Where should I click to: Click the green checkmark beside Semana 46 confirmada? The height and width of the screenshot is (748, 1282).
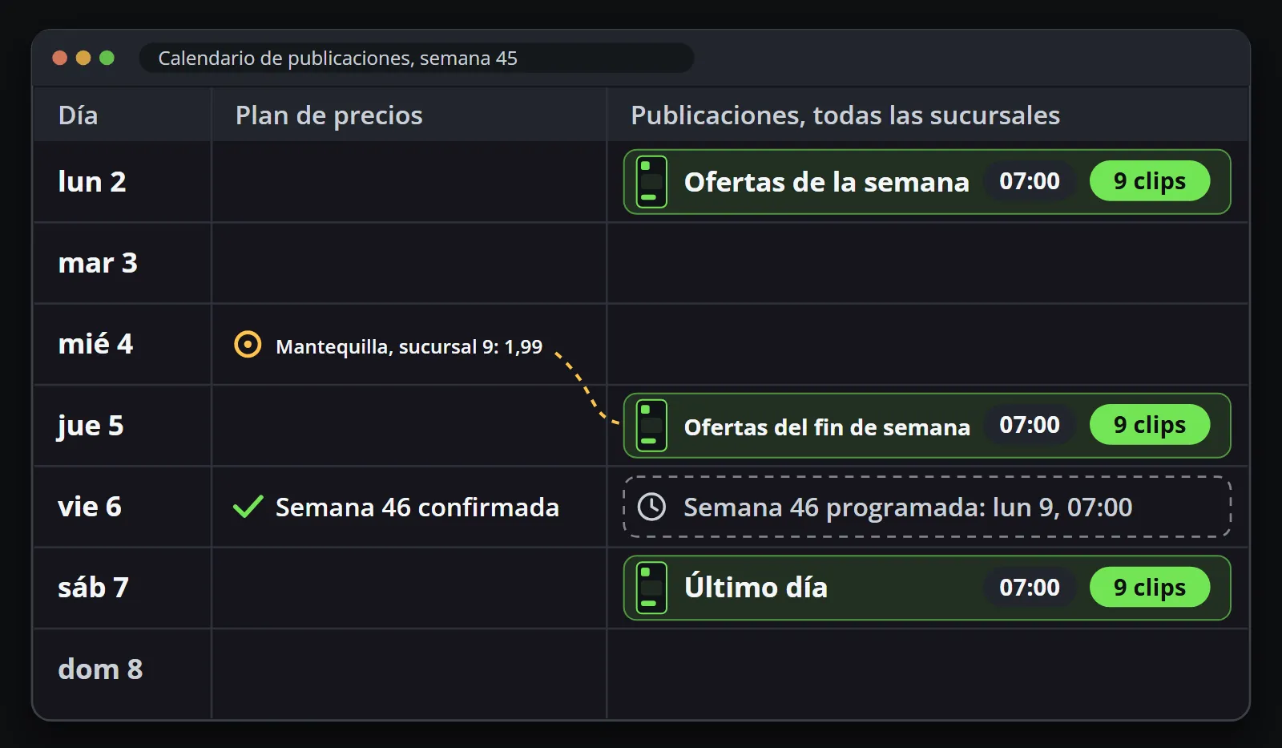point(248,507)
